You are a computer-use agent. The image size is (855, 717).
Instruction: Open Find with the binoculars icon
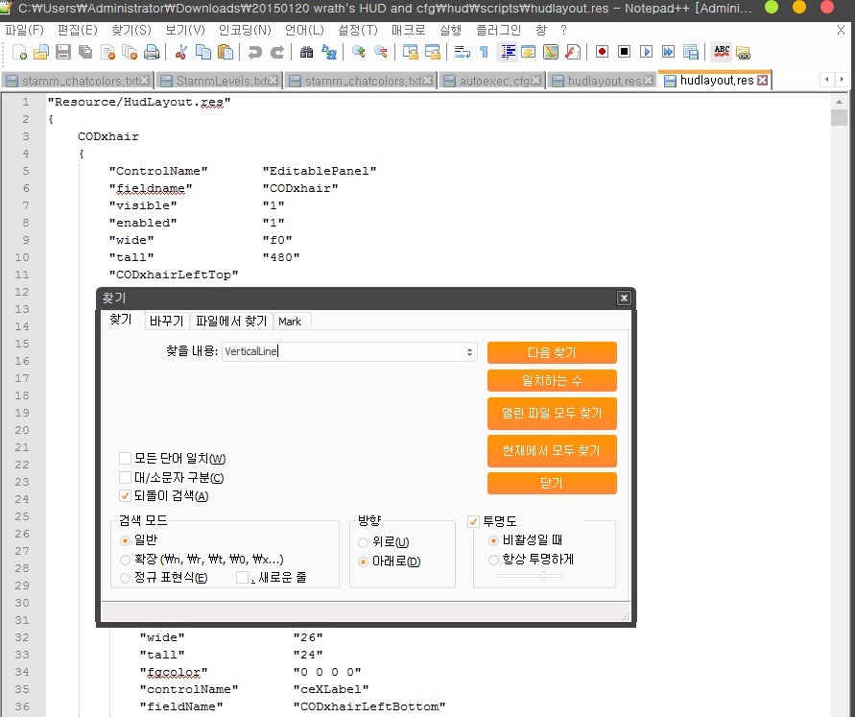pyautogui.click(x=307, y=52)
